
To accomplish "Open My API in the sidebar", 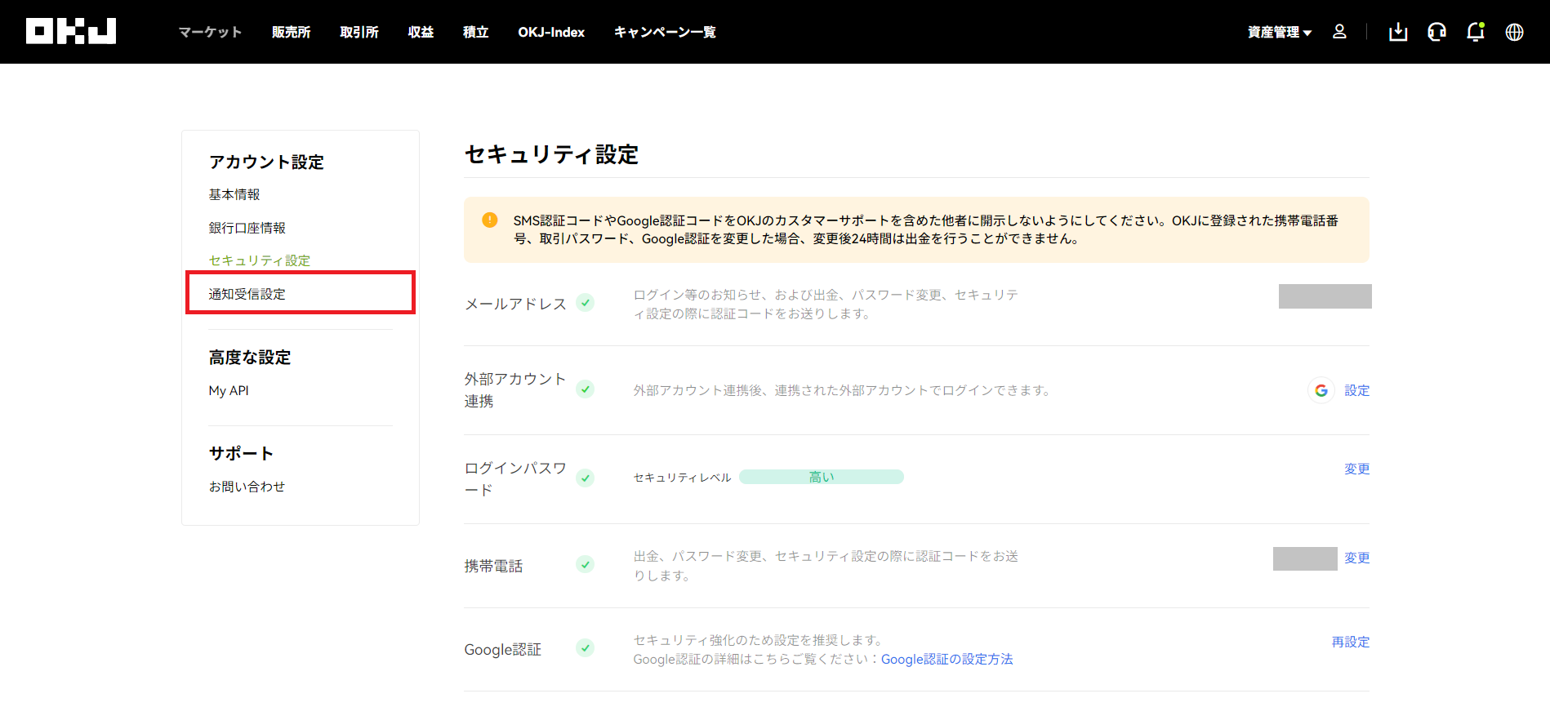I will (229, 390).
